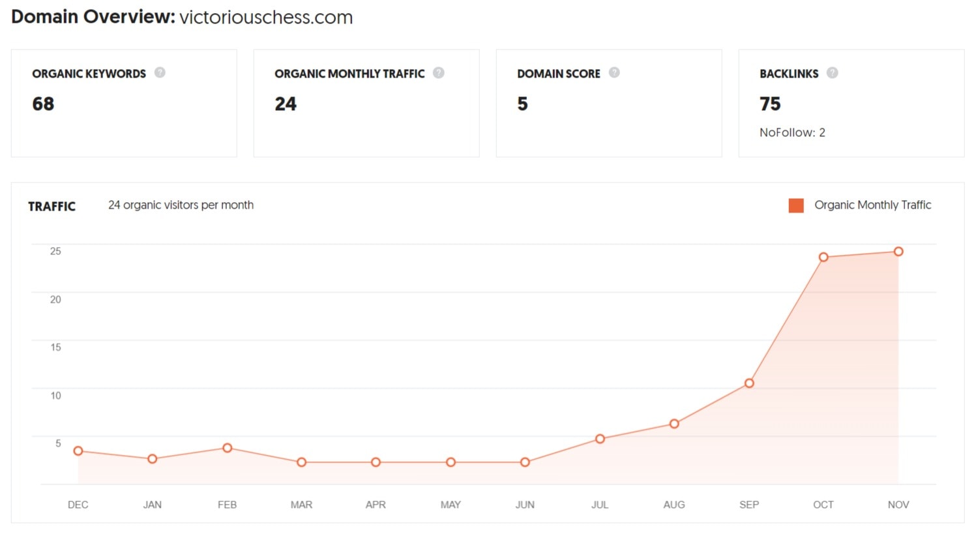Select the SEP data point marker
The height and width of the screenshot is (534, 976).
[749, 383]
